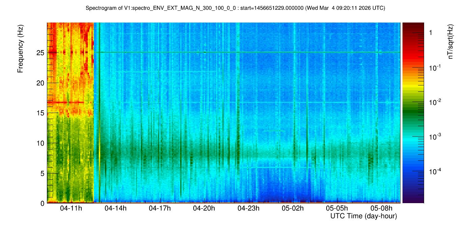Select the 04-20h time tick label
Viewport: 471px width, 226px height.
(x=204, y=208)
